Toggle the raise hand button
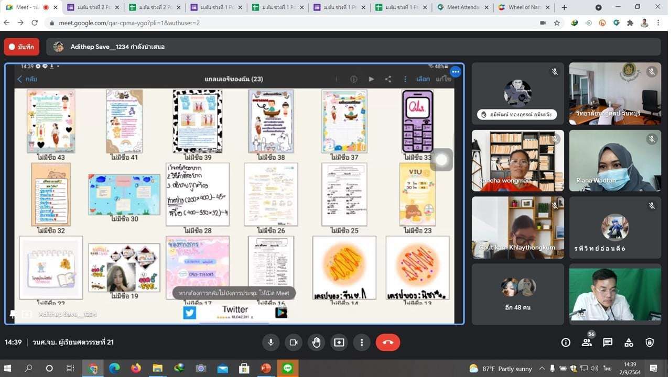The image size is (671, 377). tap(316, 342)
